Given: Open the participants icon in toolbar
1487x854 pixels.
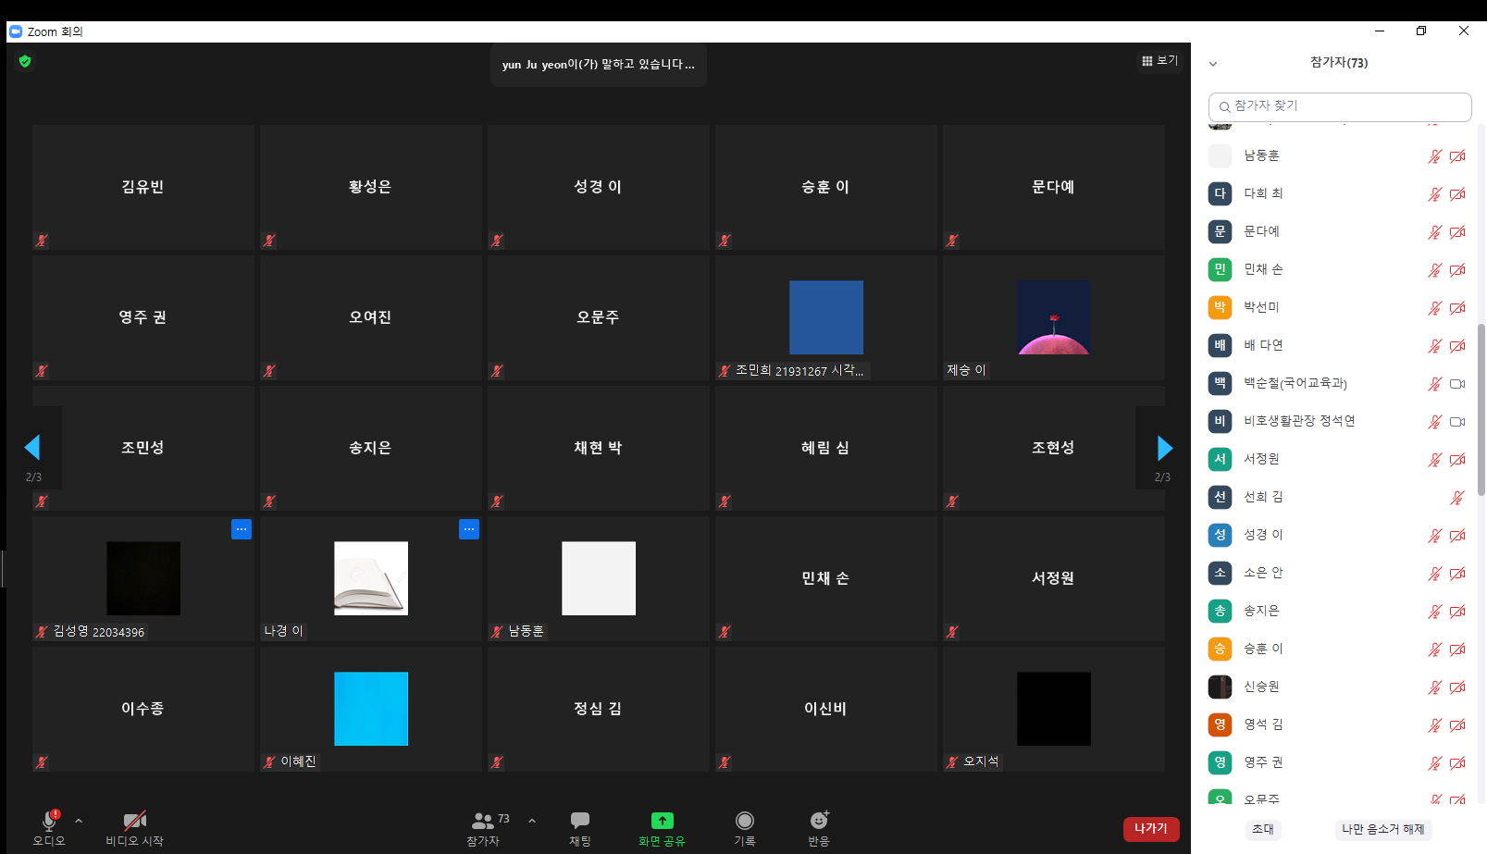Looking at the screenshot, I should 483,821.
